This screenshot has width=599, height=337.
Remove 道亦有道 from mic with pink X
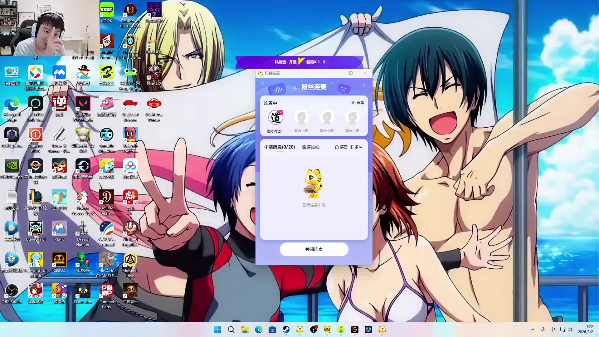[281, 112]
